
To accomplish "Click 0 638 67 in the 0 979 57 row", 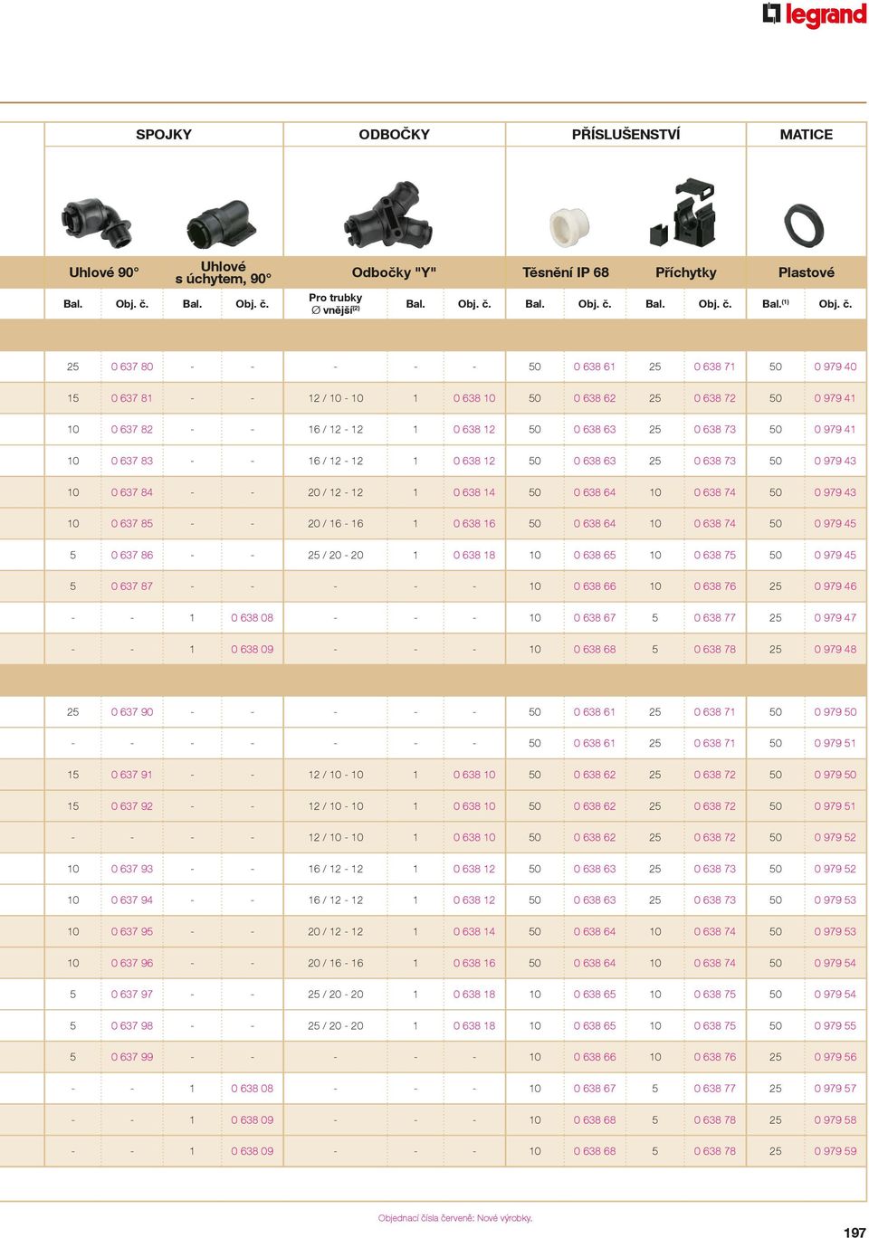I will [x=595, y=1089].
